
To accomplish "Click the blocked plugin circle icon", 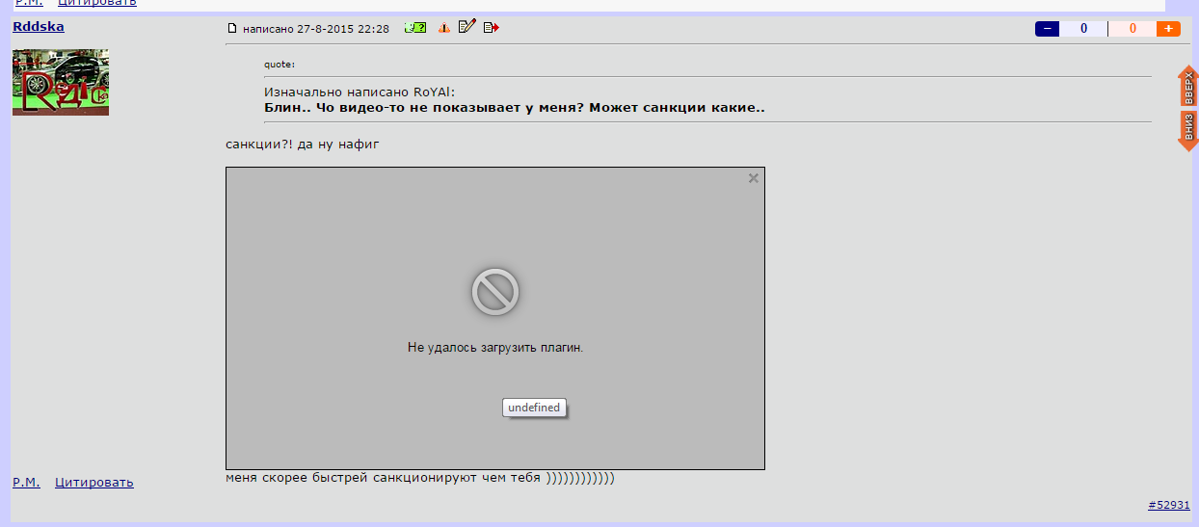I will tap(495, 291).
